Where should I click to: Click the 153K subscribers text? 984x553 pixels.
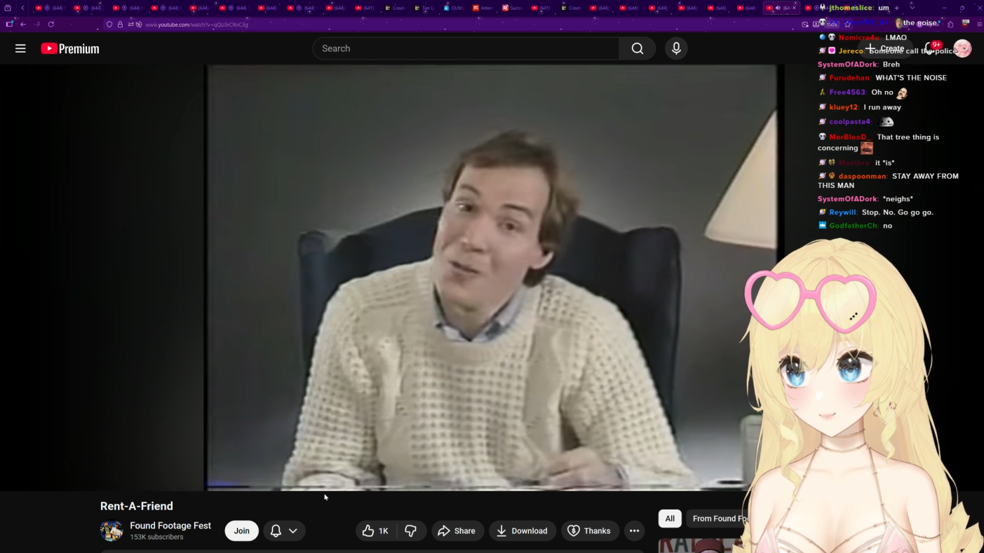click(156, 537)
